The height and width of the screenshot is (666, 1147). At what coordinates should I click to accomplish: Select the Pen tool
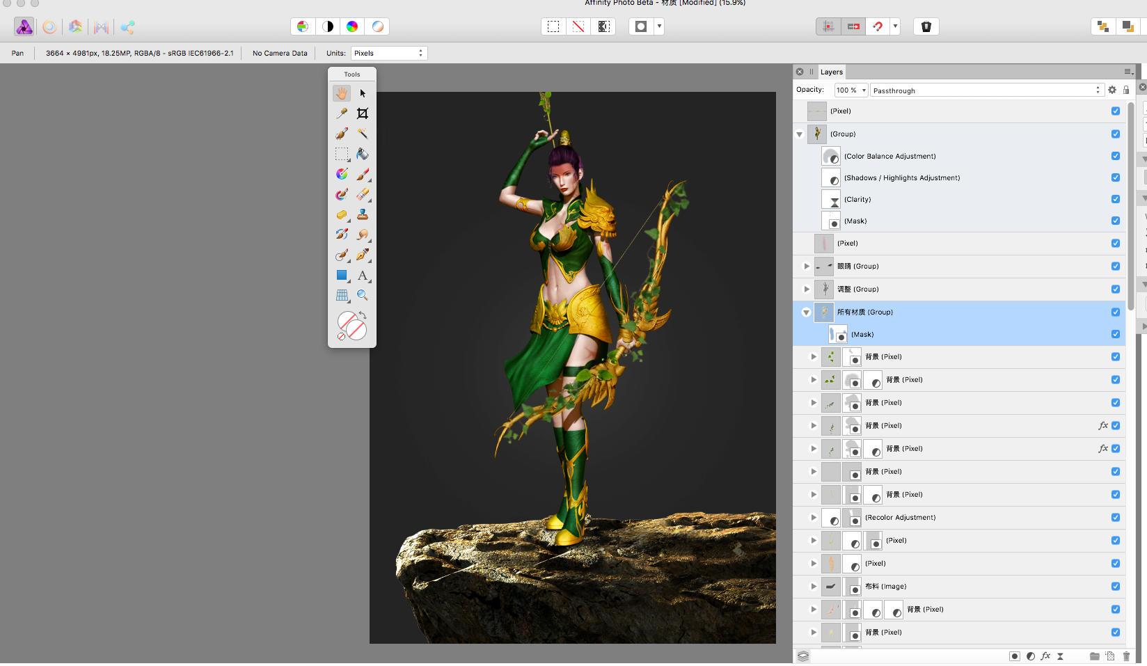tap(363, 255)
